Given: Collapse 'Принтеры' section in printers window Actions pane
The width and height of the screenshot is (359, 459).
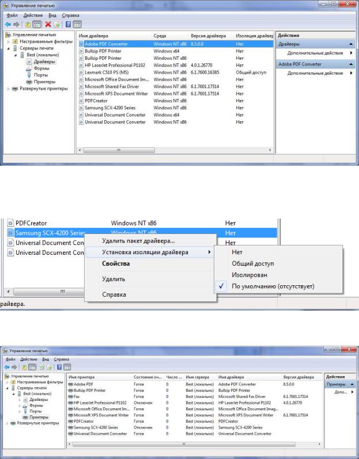Looking at the screenshot, I should [x=352, y=384].
